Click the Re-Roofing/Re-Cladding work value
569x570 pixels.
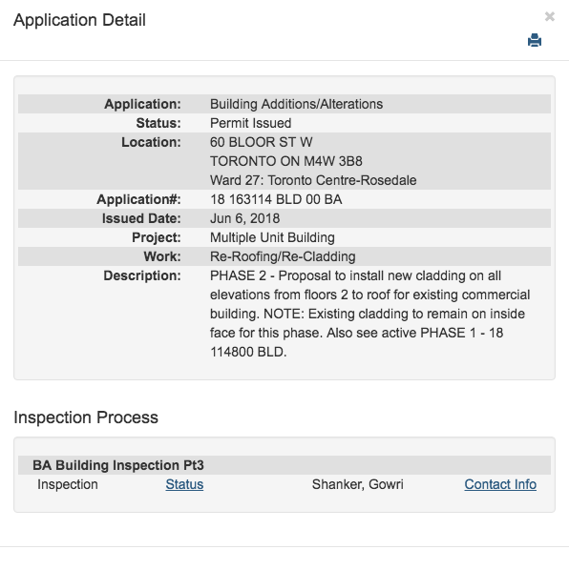click(x=283, y=256)
